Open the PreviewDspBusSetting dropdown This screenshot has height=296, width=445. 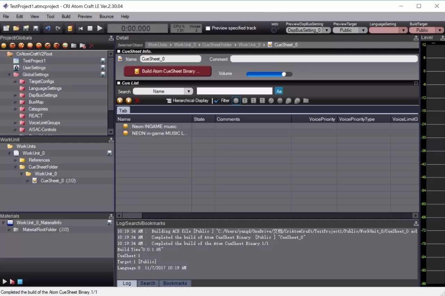(x=326, y=30)
